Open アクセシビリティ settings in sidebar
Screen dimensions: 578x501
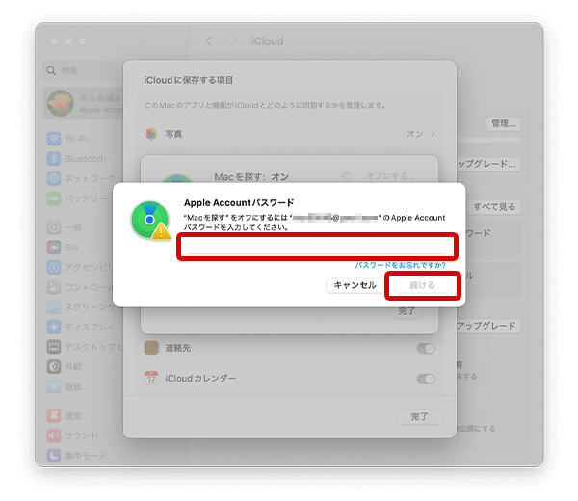(x=79, y=267)
